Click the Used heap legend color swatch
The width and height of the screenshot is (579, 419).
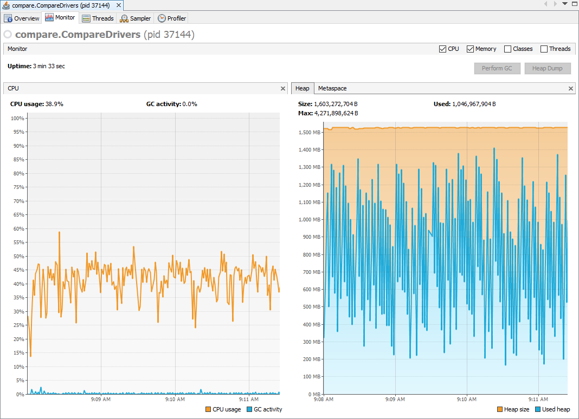click(538, 409)
